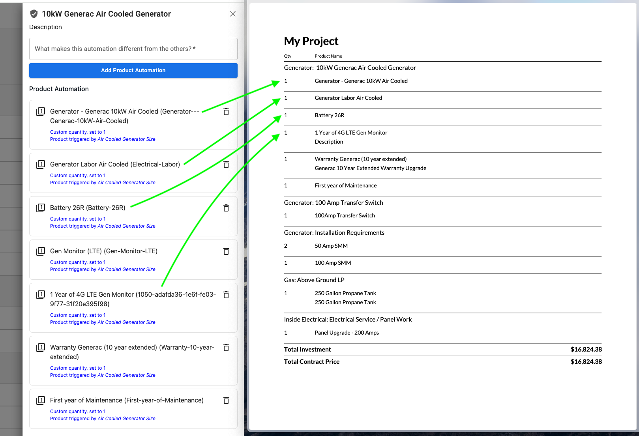The image size is (639, 436).
Task: Click the Total Investment amount $16,824.38
Action: [586, 350]
